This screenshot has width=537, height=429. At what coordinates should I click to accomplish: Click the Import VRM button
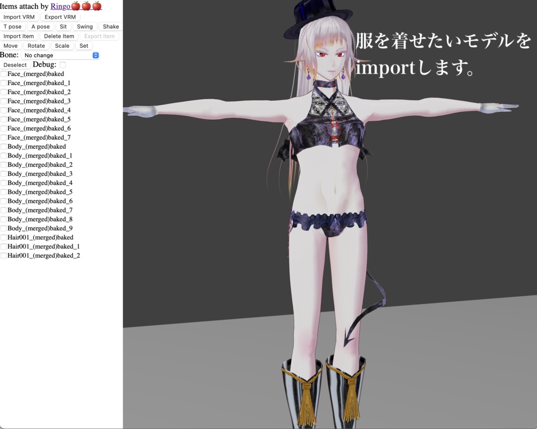click(x=19, y=16)
